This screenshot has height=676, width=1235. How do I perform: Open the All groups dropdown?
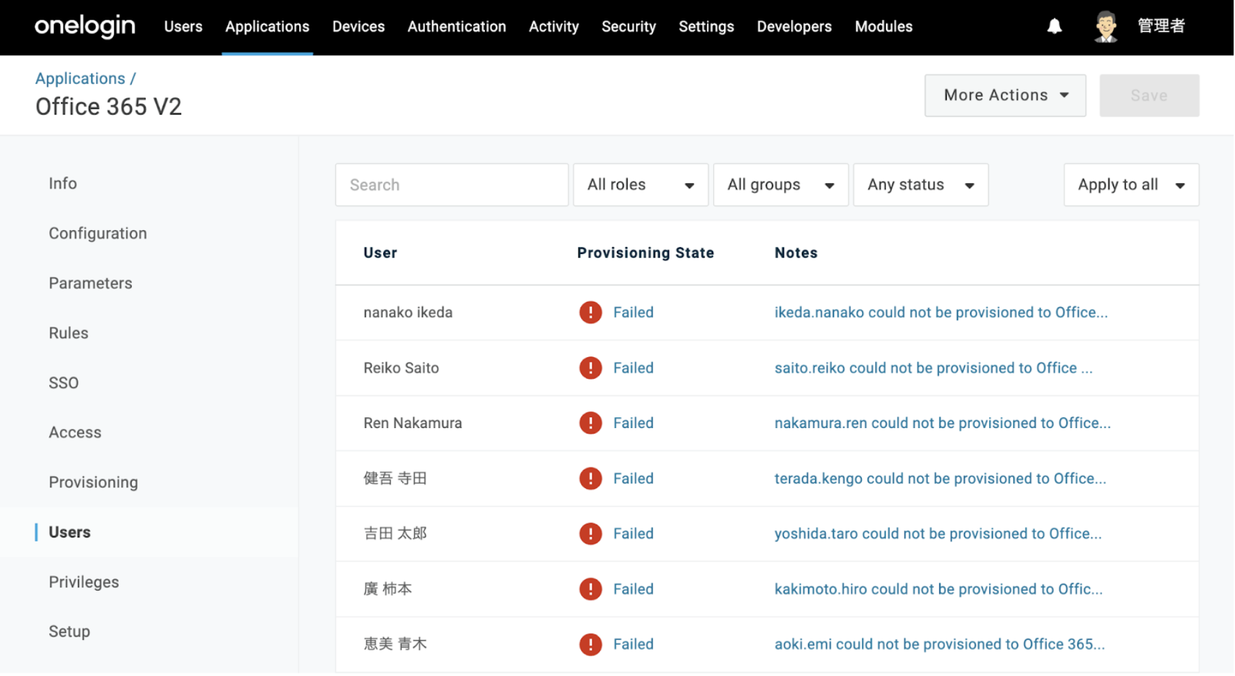click(781, 185)
